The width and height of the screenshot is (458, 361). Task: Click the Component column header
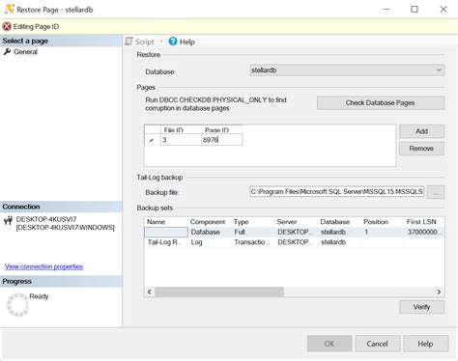[210, 222]
